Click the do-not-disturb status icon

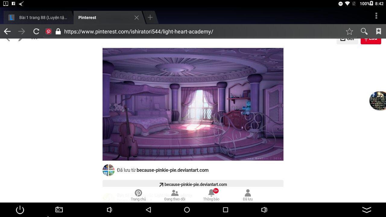[x=341, y=4]
